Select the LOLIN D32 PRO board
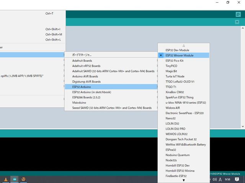 [x=184, y=129]
